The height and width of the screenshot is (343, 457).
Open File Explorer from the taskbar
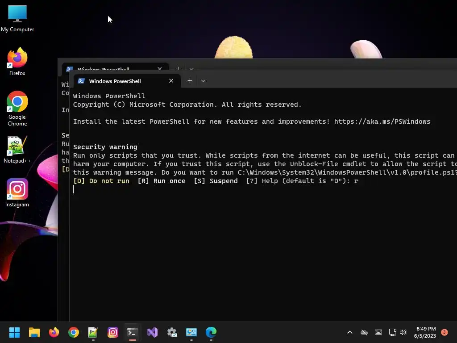pos(34,332)
